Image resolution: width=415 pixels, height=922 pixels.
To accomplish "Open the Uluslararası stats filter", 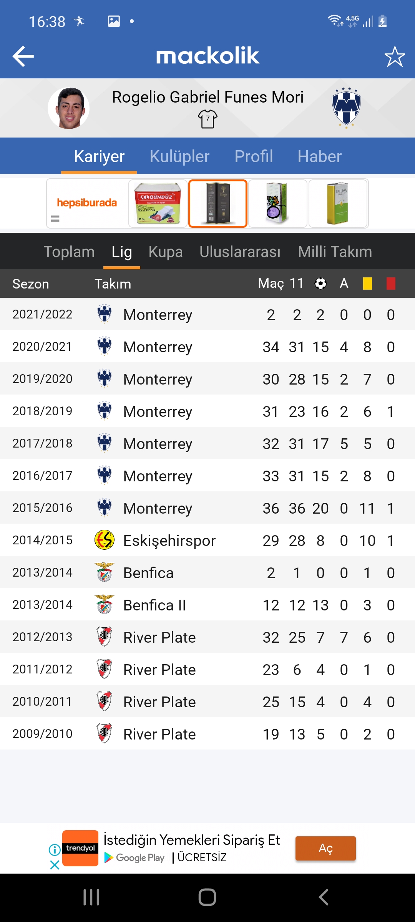I will [240, 252].
